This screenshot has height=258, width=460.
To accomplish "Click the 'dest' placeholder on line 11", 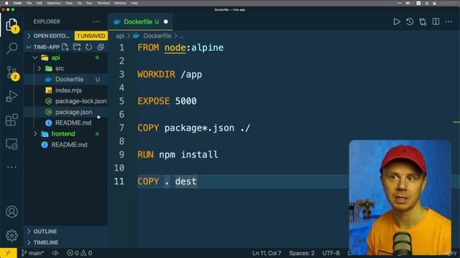I will coord(185,181).
